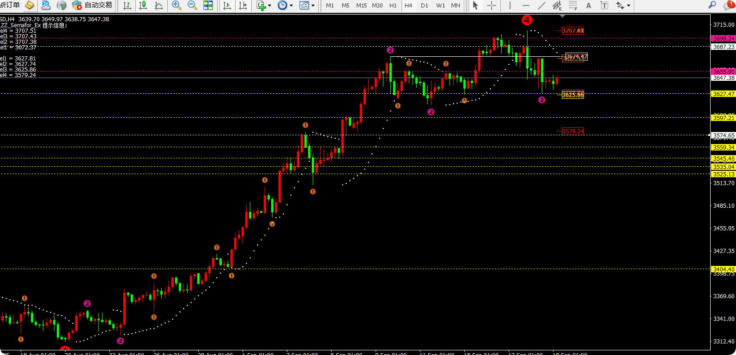Click the 3535.04 price tag on scale
The height and width of the screenshot is (355, 736).
pos(724,167)
